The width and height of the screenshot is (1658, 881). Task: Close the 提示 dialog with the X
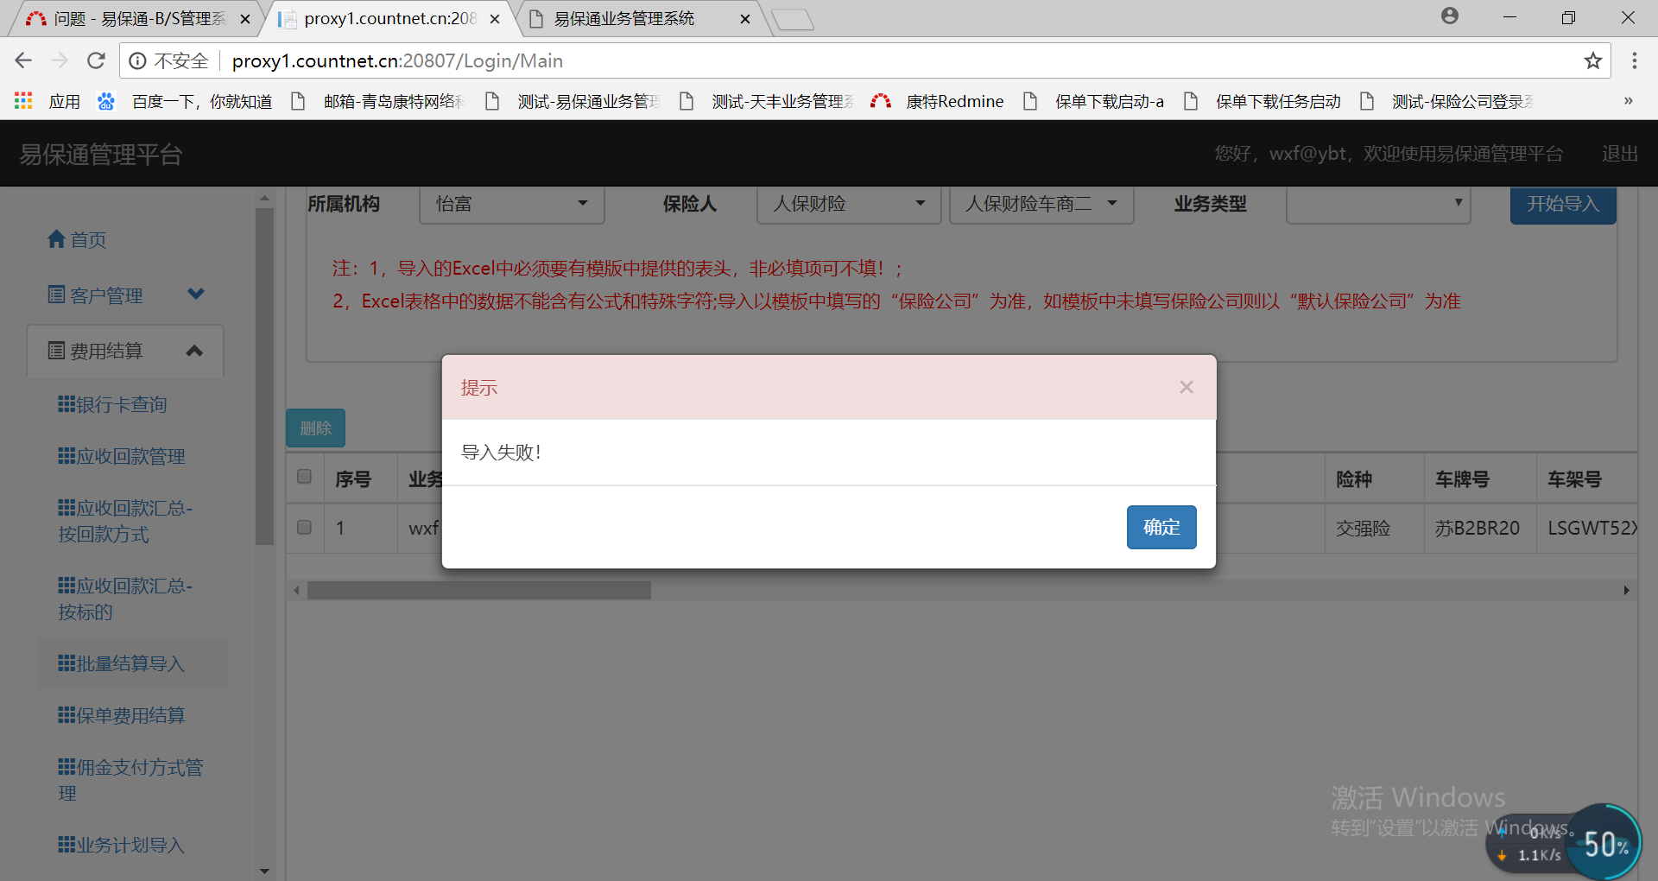pyautogui.click(x=1187, y=387)
